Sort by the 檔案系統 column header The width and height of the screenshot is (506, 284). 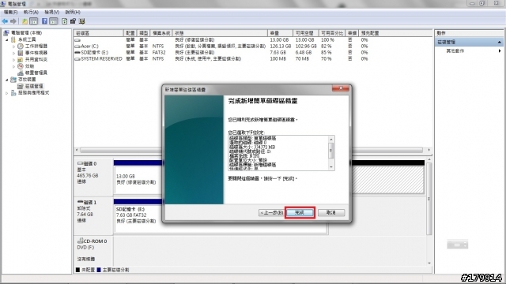161,33
